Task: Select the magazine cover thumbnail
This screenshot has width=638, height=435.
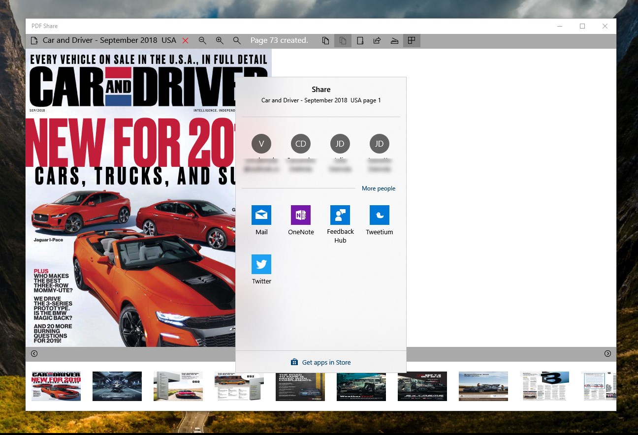Action: [56, 386]
